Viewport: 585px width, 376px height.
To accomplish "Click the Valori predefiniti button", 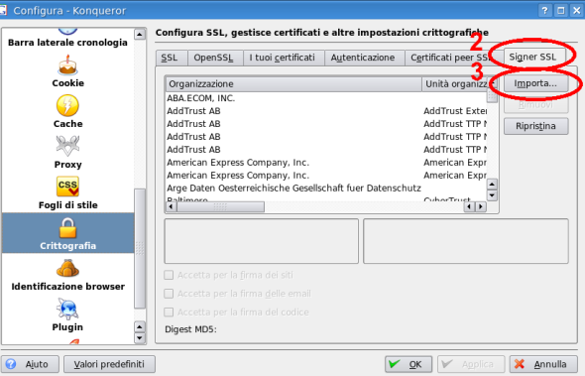I will point(109,364).
